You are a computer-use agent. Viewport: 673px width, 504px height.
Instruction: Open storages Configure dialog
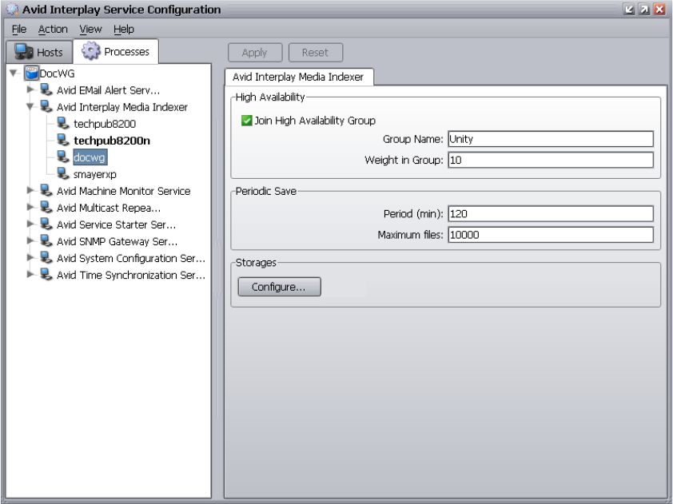point(280,287)
